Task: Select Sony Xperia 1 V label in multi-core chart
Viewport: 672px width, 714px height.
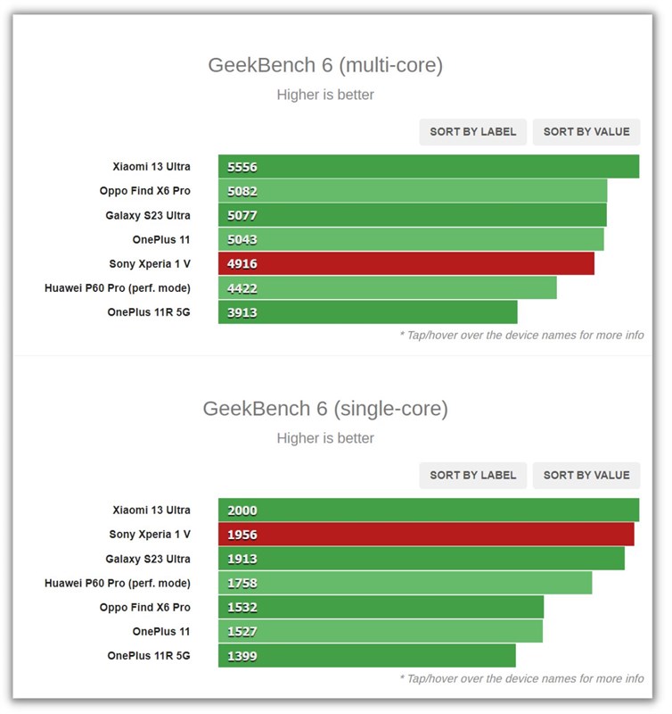Action: pos(150,263)
